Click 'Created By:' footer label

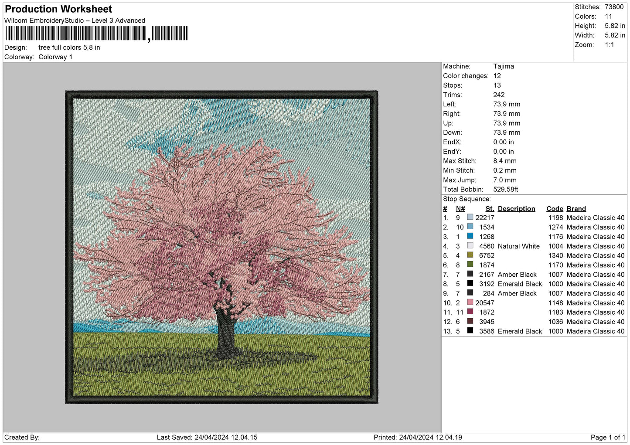22,437
